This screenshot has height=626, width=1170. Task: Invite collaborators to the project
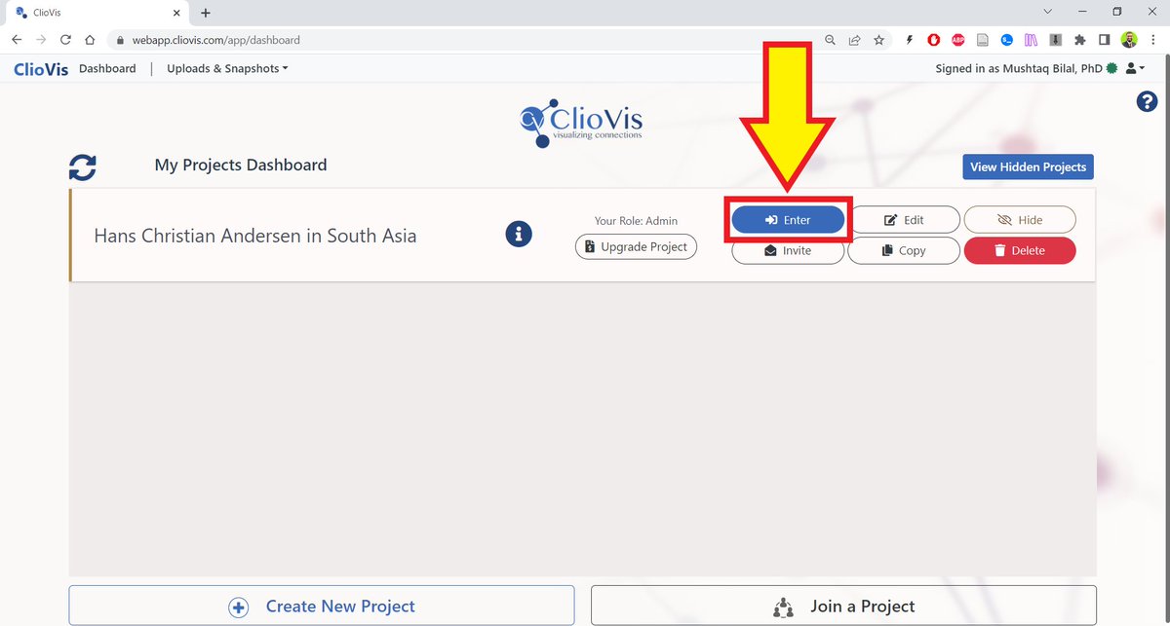click(x=788, y=250)
